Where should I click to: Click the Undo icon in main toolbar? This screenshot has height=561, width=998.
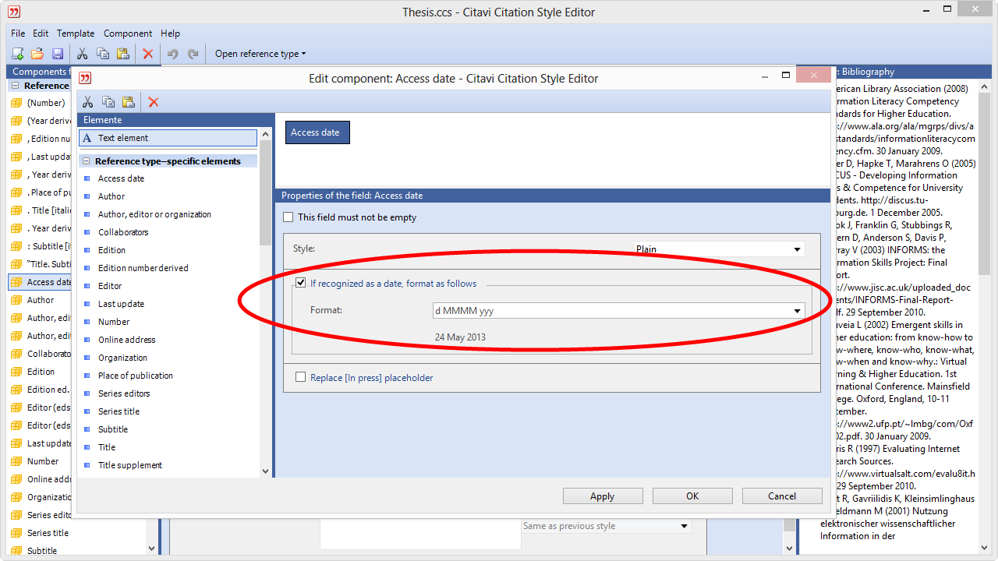pyautogui.click(x=172, y=54)
